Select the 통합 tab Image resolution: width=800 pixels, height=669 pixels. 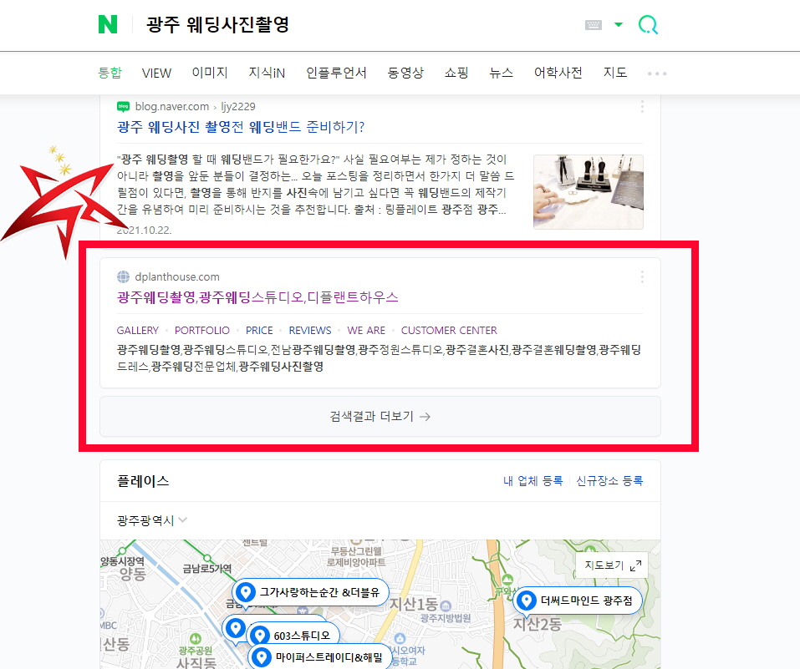coord(110,73)
